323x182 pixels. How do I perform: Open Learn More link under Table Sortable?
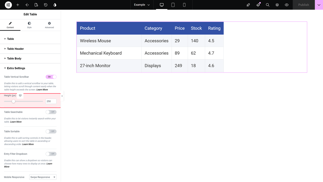click(28, 144)
